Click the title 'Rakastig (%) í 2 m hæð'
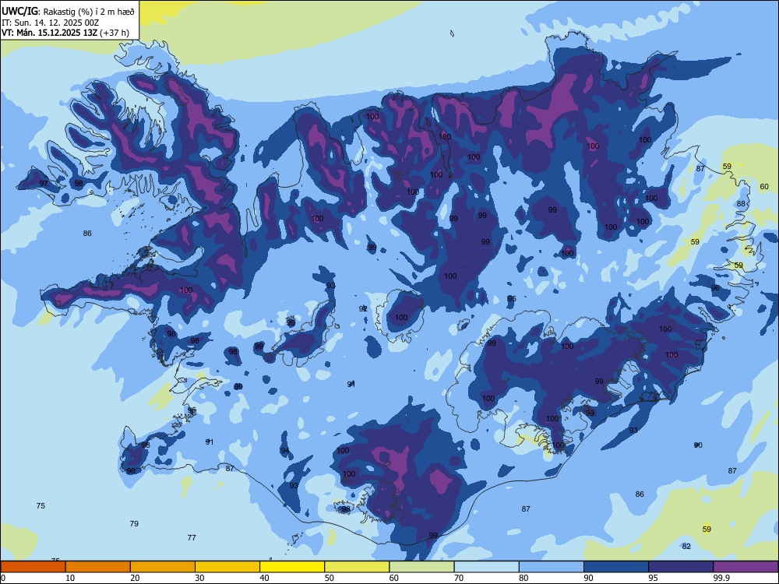This screenshot has width=779, height=584. click(89, 12)
